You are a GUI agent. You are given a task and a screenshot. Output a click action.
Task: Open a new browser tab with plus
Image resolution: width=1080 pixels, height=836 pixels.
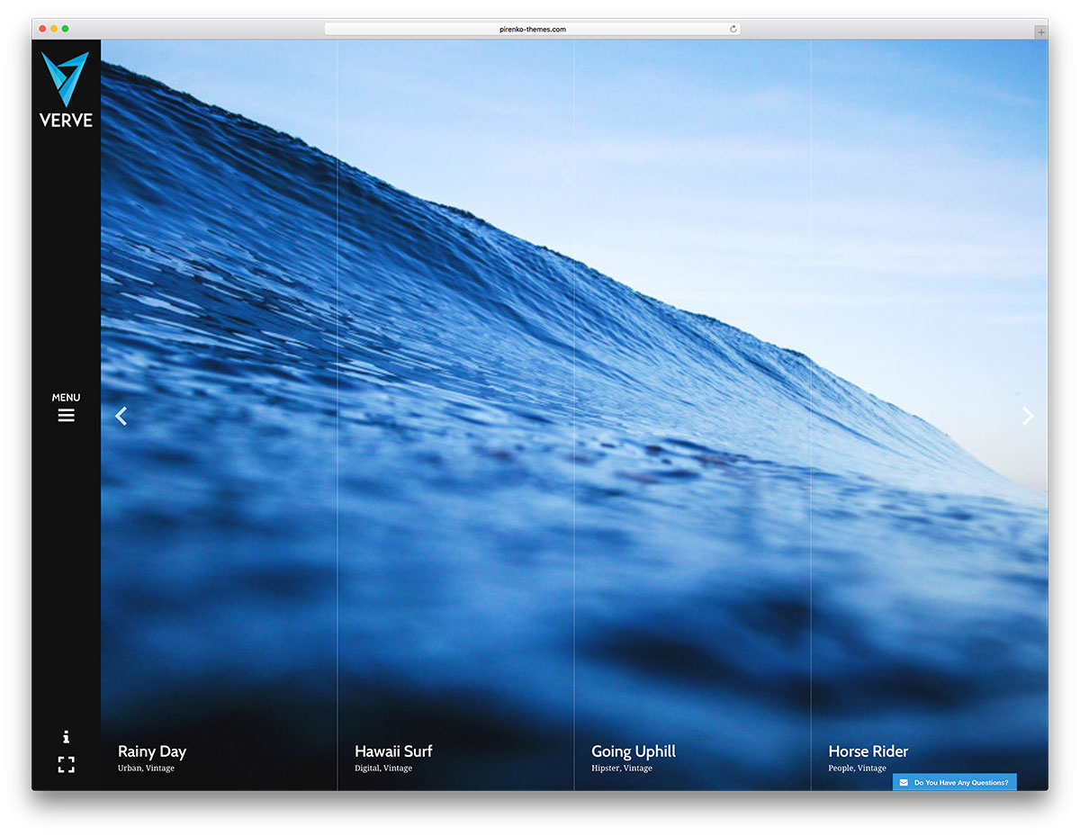pos(1041,31)
